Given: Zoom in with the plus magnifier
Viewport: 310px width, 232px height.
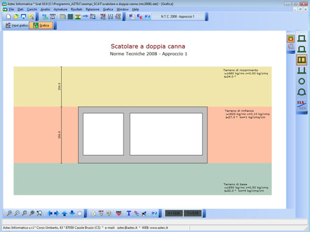Looking at the screenshot, I should point(9,213).
